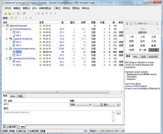Click the wand icon beside the 倡议 button

pos(118,104)
